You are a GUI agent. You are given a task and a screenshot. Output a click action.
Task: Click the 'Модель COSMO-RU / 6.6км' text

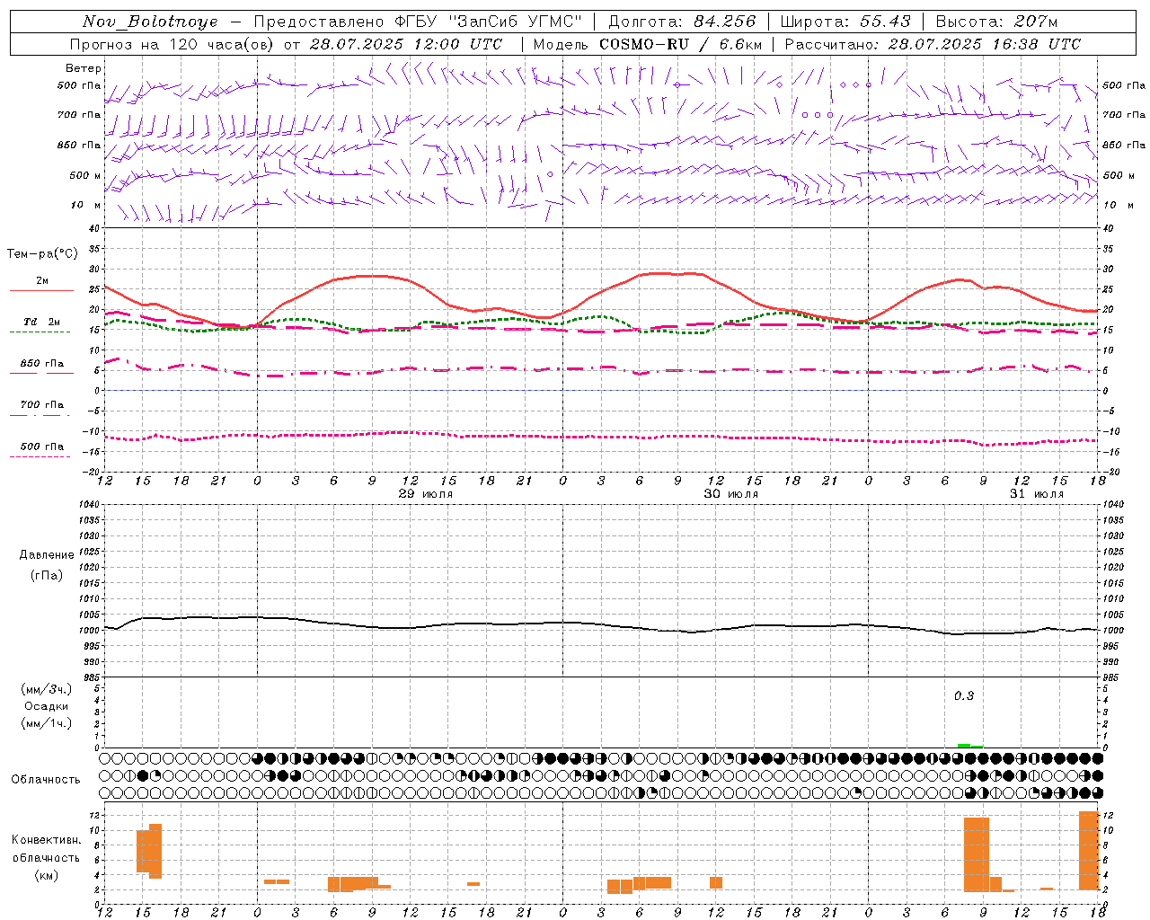647,44
